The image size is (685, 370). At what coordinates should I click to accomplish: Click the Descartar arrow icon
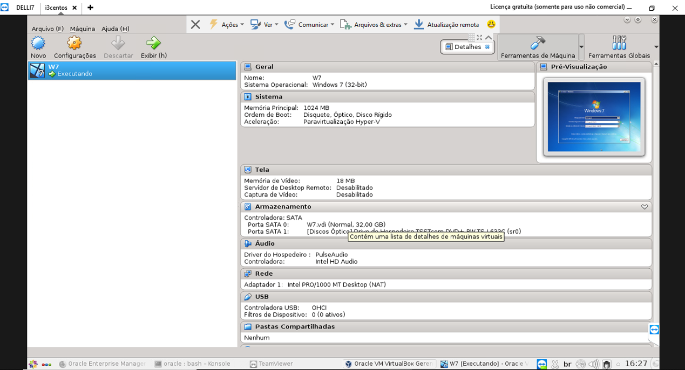tap(118, 43)
